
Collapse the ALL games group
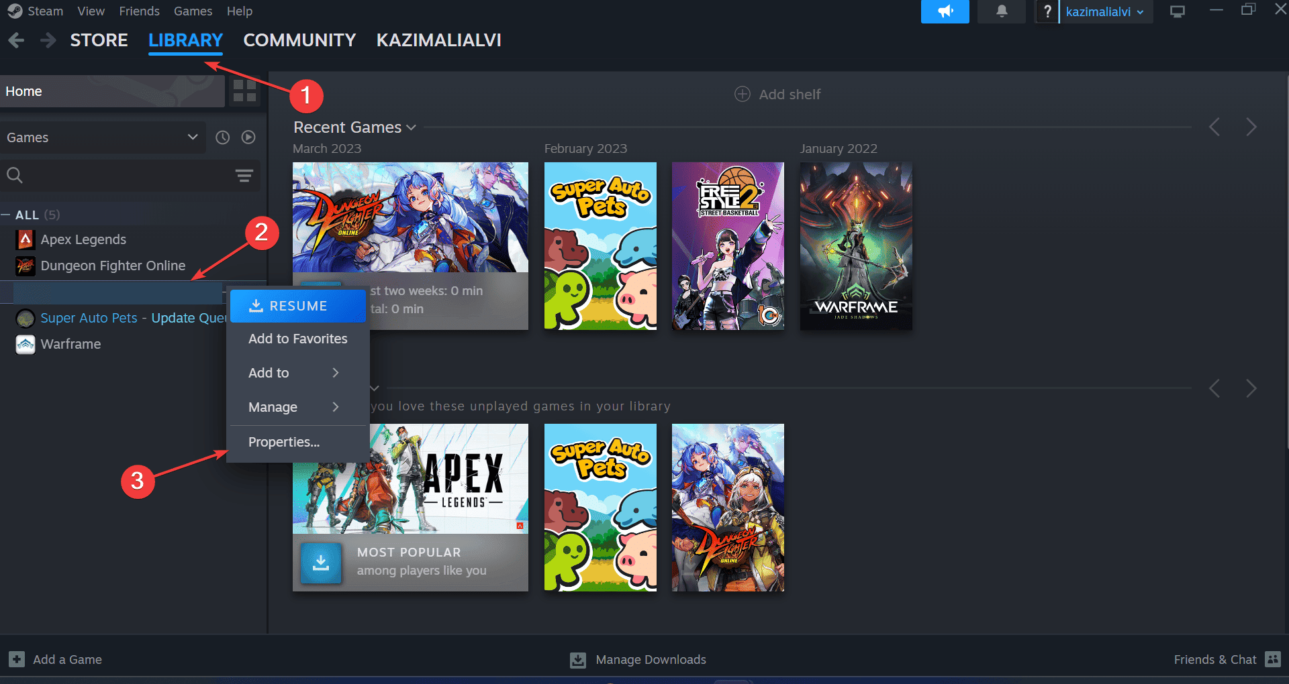tap(5, 215)
